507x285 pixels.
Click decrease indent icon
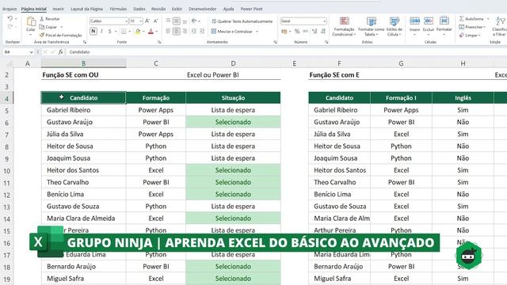click(x=193, y=32)
